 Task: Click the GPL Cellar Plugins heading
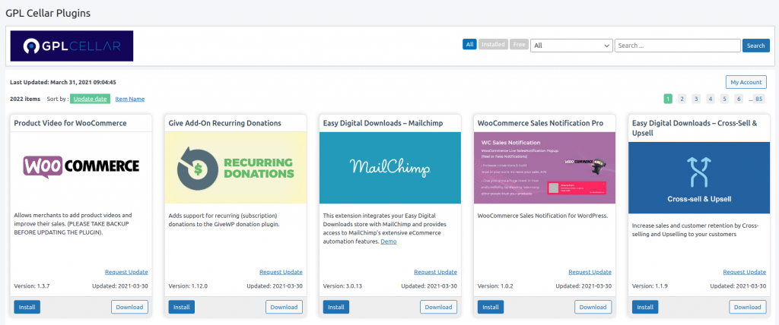[x=48, y=14]
